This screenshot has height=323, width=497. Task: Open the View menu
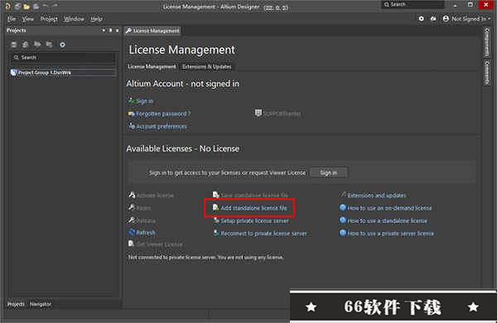[x=28, y=19]
